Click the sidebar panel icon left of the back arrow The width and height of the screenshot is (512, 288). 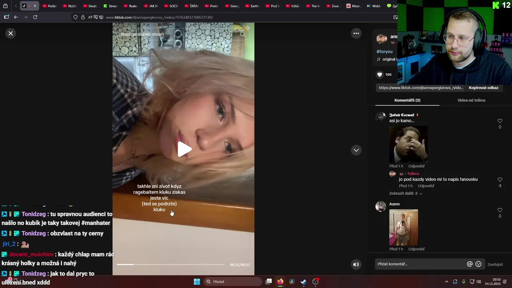coord(6,17)
